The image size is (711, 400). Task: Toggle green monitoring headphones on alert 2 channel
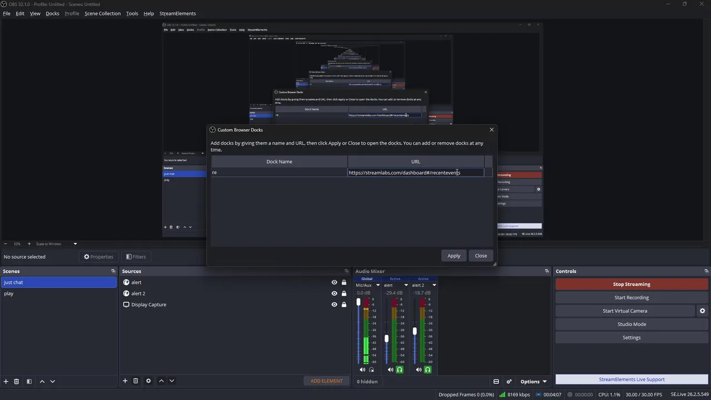pos(428,369)
